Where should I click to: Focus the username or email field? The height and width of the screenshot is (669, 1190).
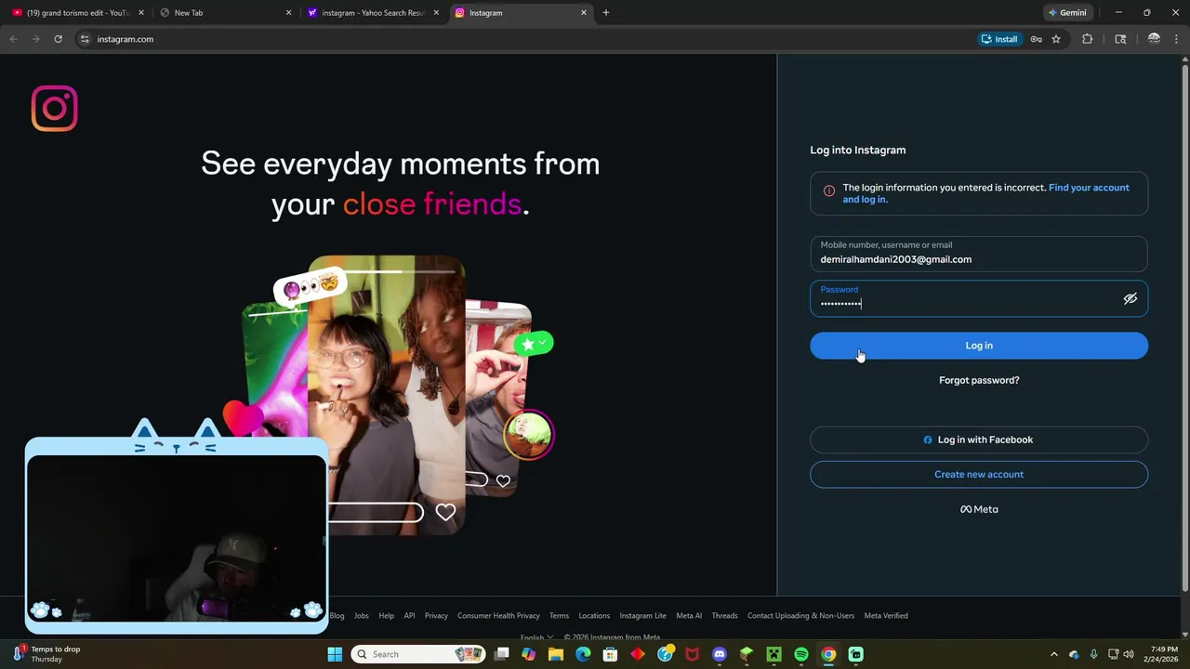(x=979, y=254)
